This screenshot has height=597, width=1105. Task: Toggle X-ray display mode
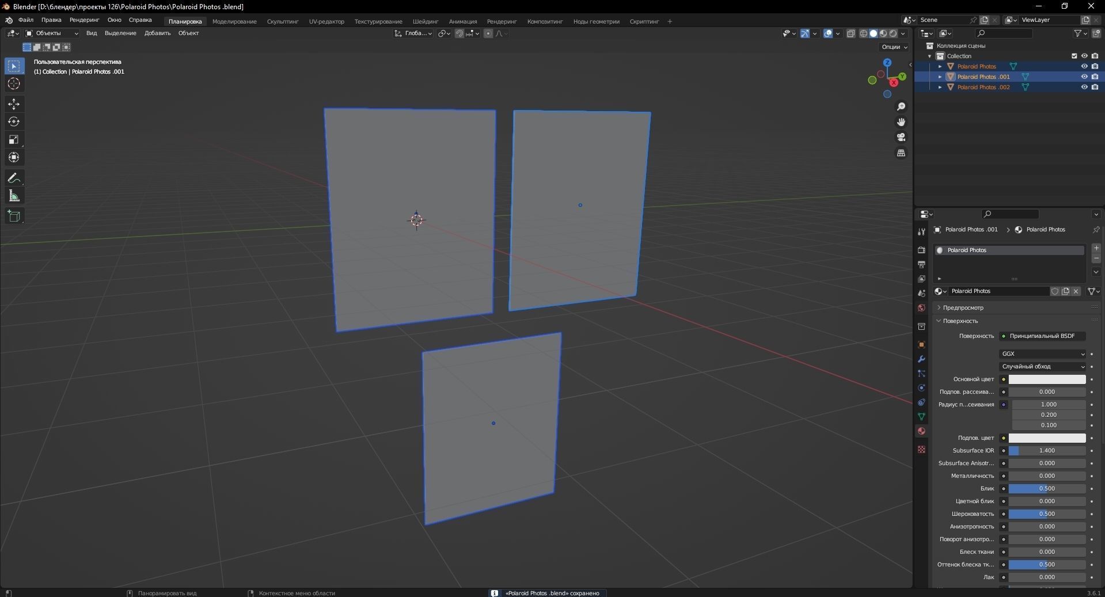click(851, 33)
